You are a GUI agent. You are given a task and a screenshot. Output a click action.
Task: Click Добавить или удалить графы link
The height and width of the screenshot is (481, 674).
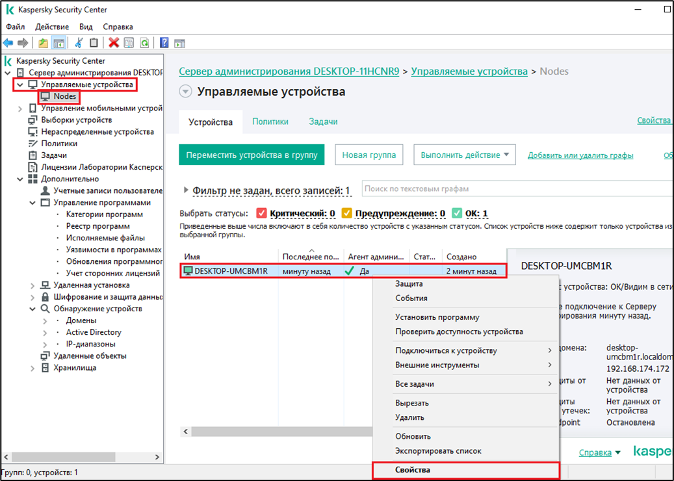tap(580, 155)
